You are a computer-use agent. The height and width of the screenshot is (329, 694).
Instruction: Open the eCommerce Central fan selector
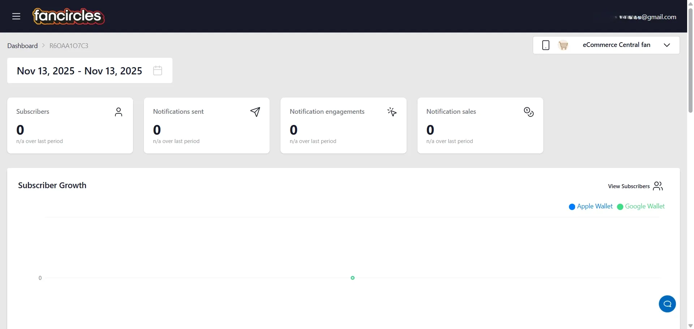(x=606, y=45)
